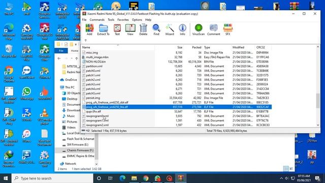The height and width of the screenshot is (183, 325).
Task: Select NON-HLOS.bin file
Action: point(96,62)
